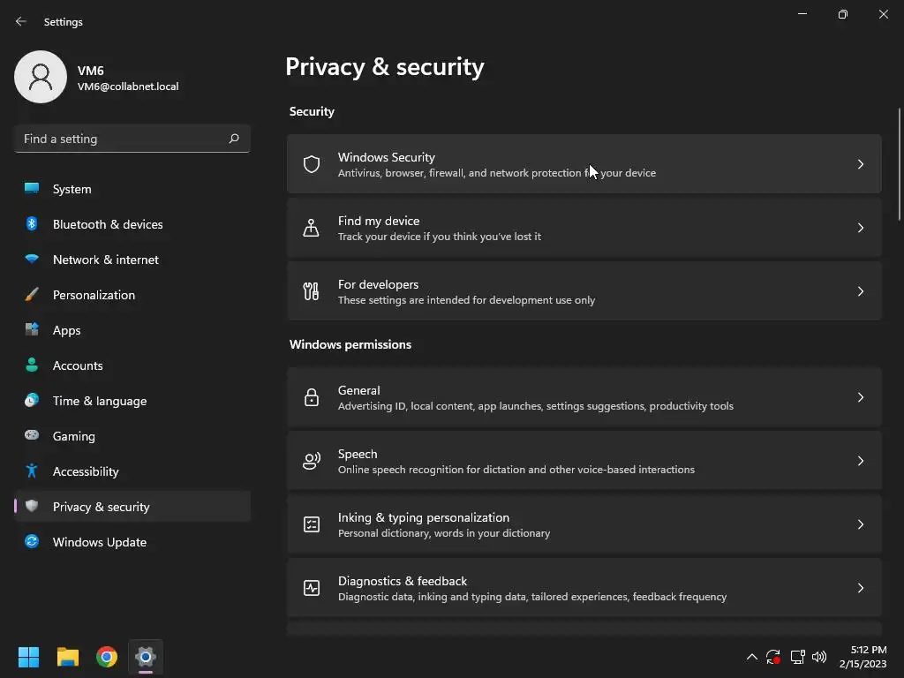904x678 pixels.
Task: Expand Find my device chevron arrow
Action: pyautogui.click(x=861, y=228)
